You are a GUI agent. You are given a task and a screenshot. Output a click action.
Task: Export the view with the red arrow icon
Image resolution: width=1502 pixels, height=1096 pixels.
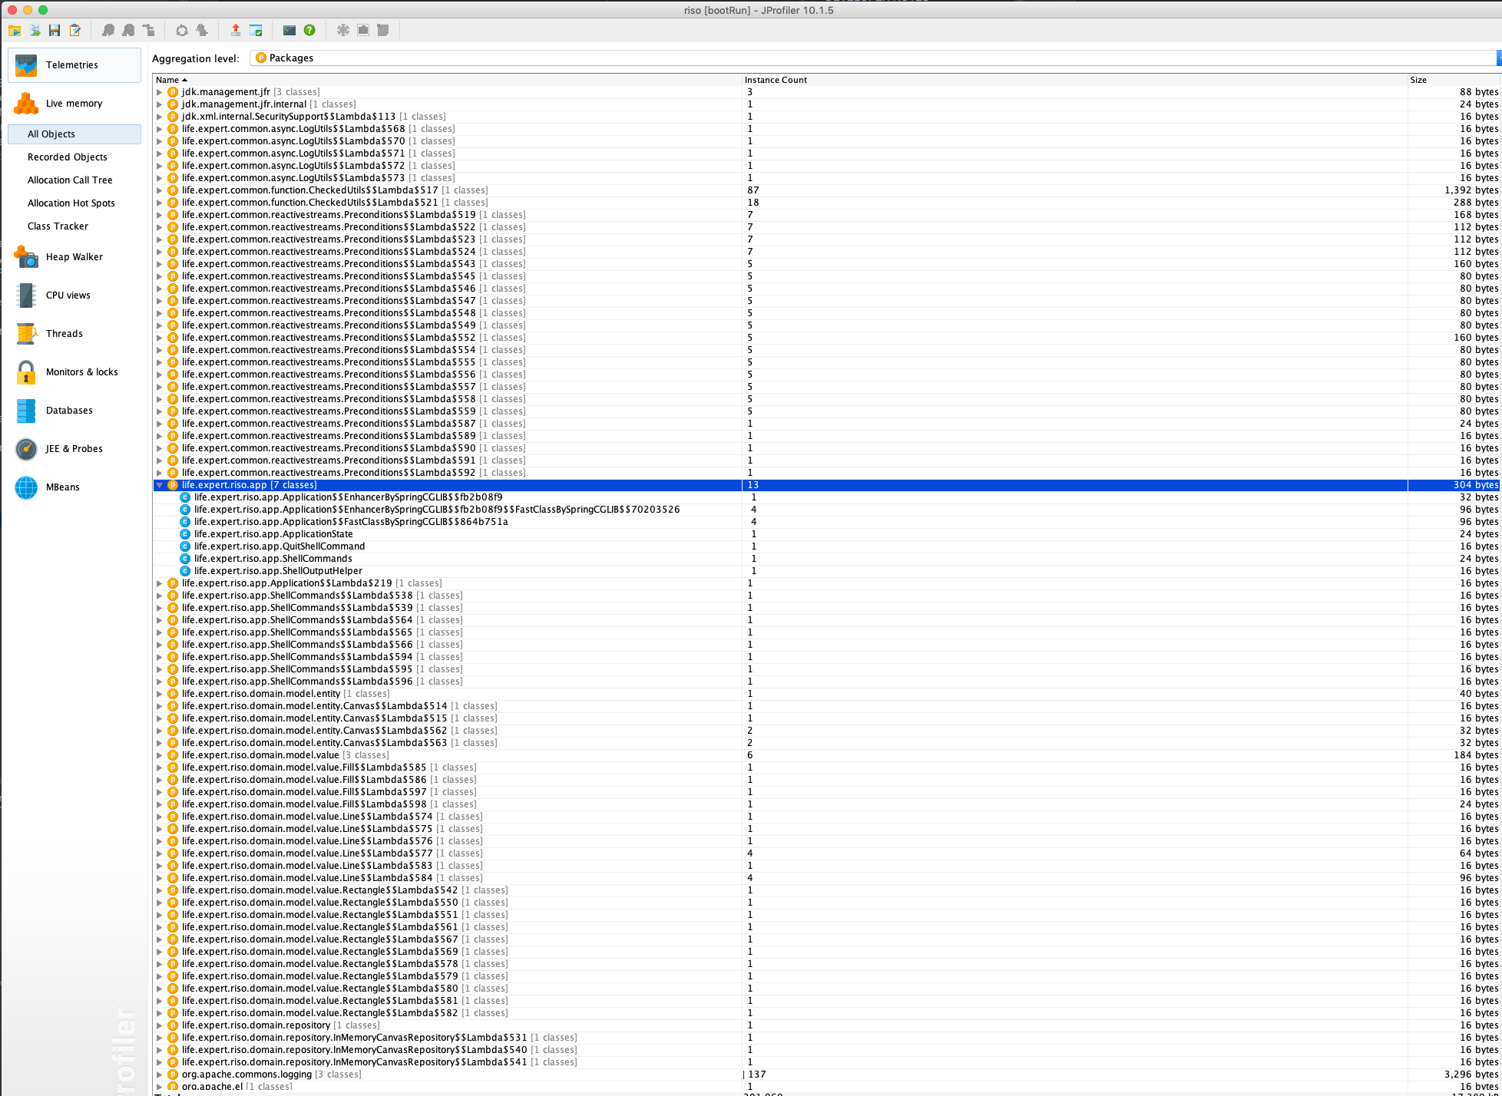236,31
